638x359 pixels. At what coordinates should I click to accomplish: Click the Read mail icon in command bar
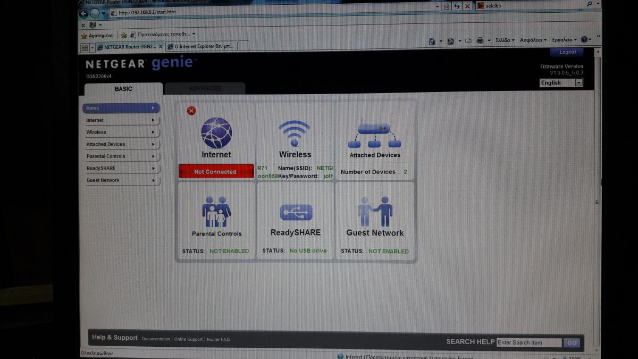(x=468, y=40)
